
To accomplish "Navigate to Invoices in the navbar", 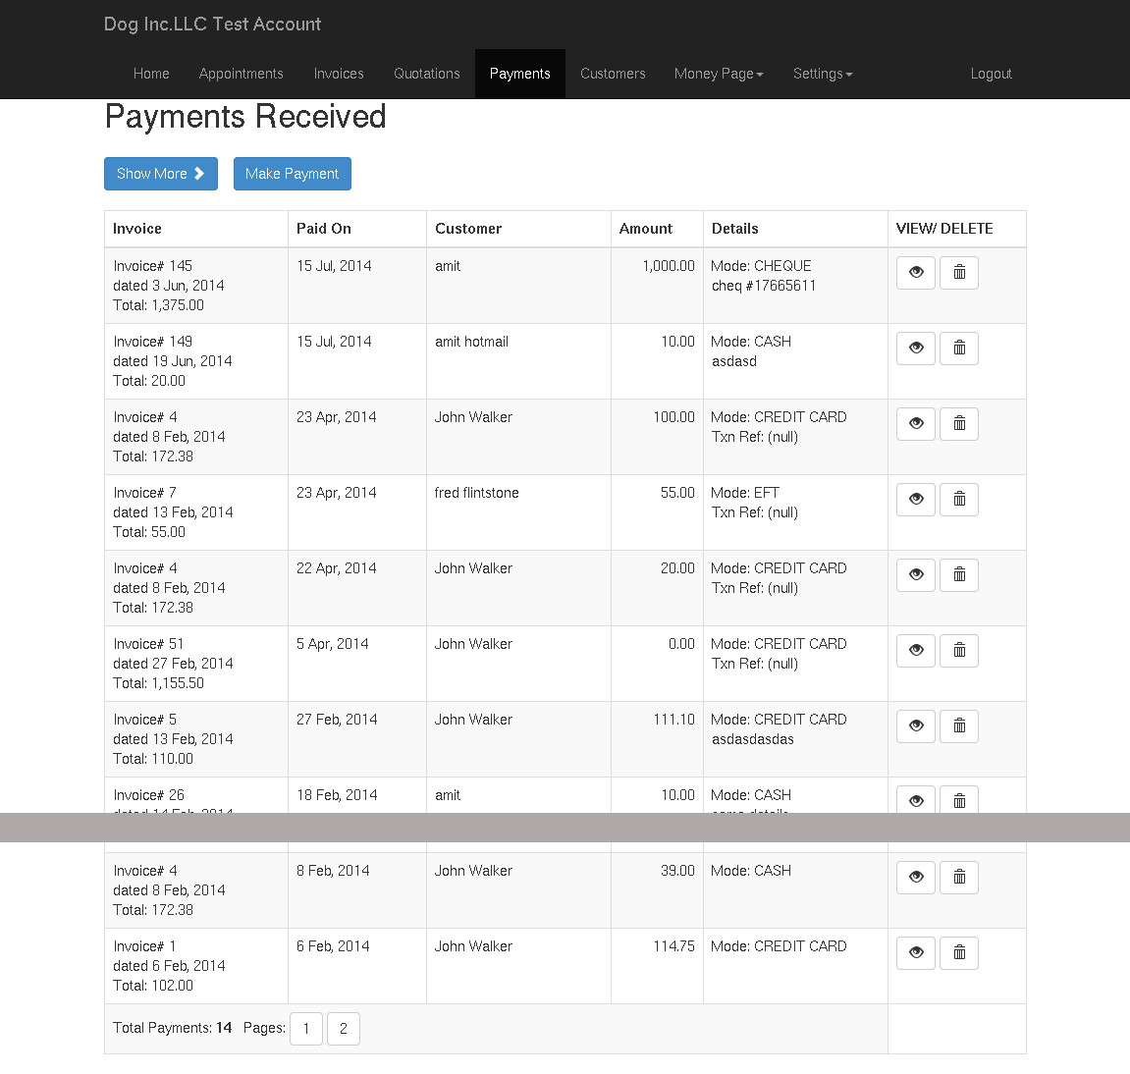I will click(x=339, y=74).
